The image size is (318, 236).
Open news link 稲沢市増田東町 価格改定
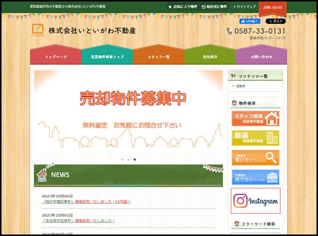point(86,202)
